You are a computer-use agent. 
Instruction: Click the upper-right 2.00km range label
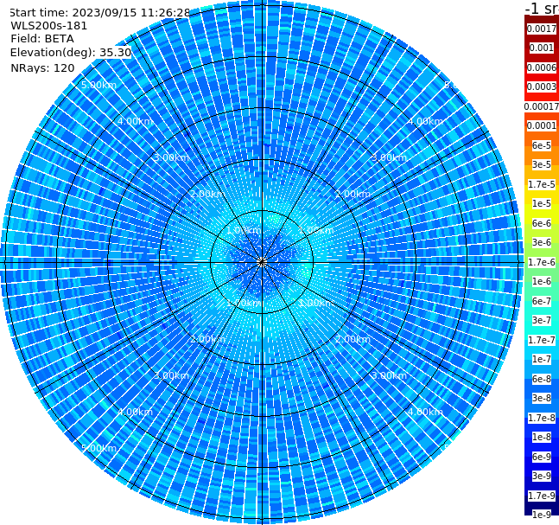click(x=353, y=194)
